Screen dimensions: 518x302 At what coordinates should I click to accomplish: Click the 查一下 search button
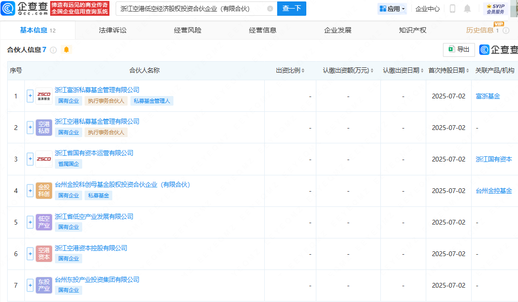click(291, 9)
